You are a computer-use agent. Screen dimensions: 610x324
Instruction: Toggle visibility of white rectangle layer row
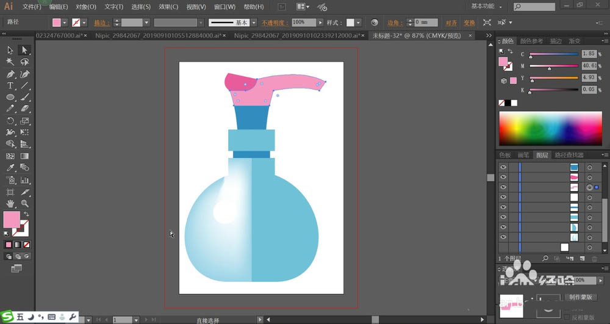[503, 197]
